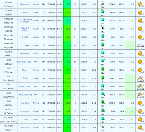Click the 1020.4 pressure value for Παντοκράτορας

pyautogui.click(x=84, y=62)
